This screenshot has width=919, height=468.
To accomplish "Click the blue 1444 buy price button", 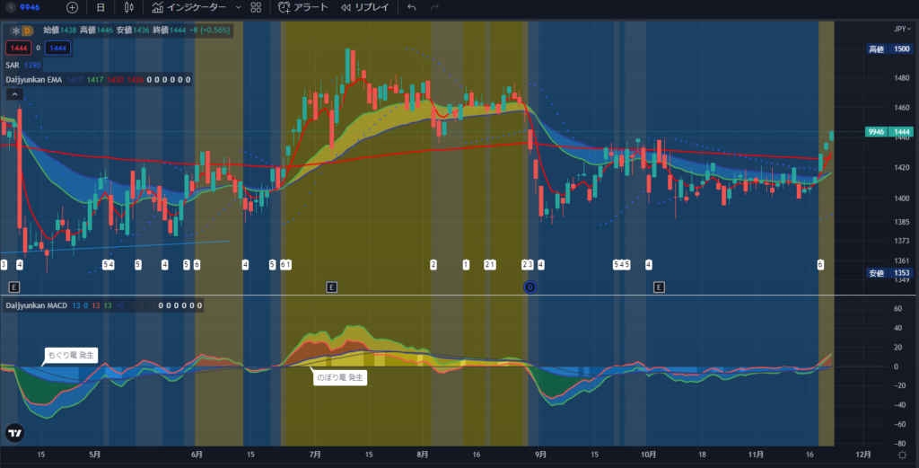I will [x=59, y=47].
